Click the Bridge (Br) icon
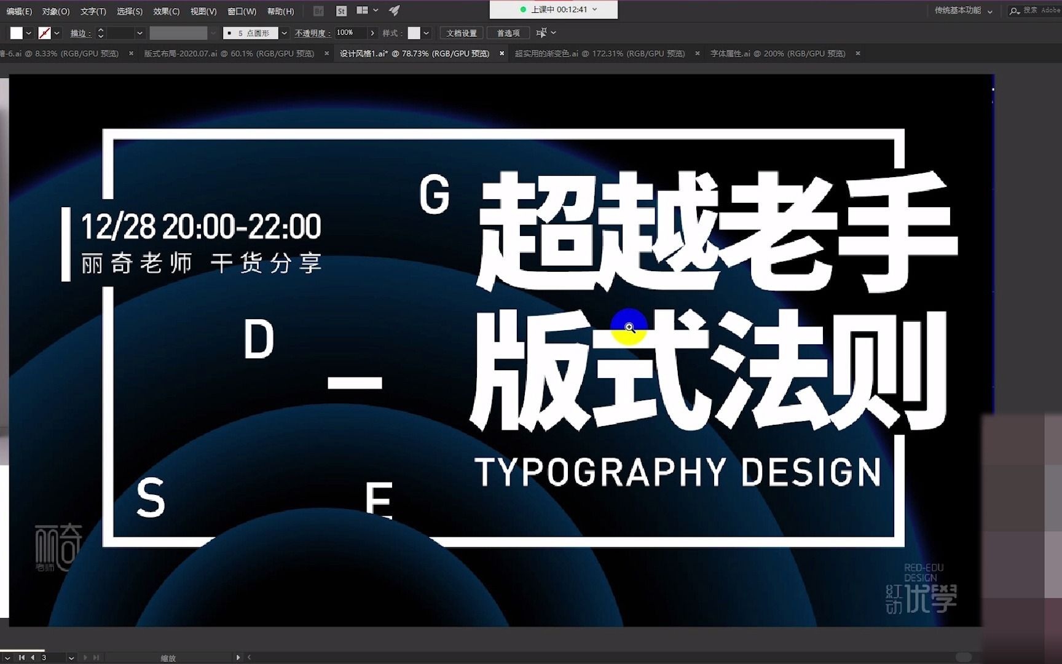1062x664 pixels. 318,10
